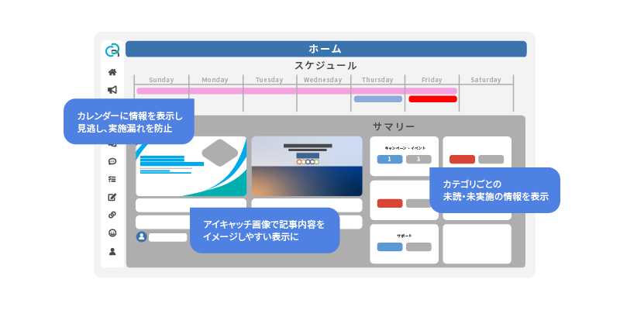Click gray badge '3' in キャンペーン・イベント card
Viewport: 620px width, 310px height.
418,160
